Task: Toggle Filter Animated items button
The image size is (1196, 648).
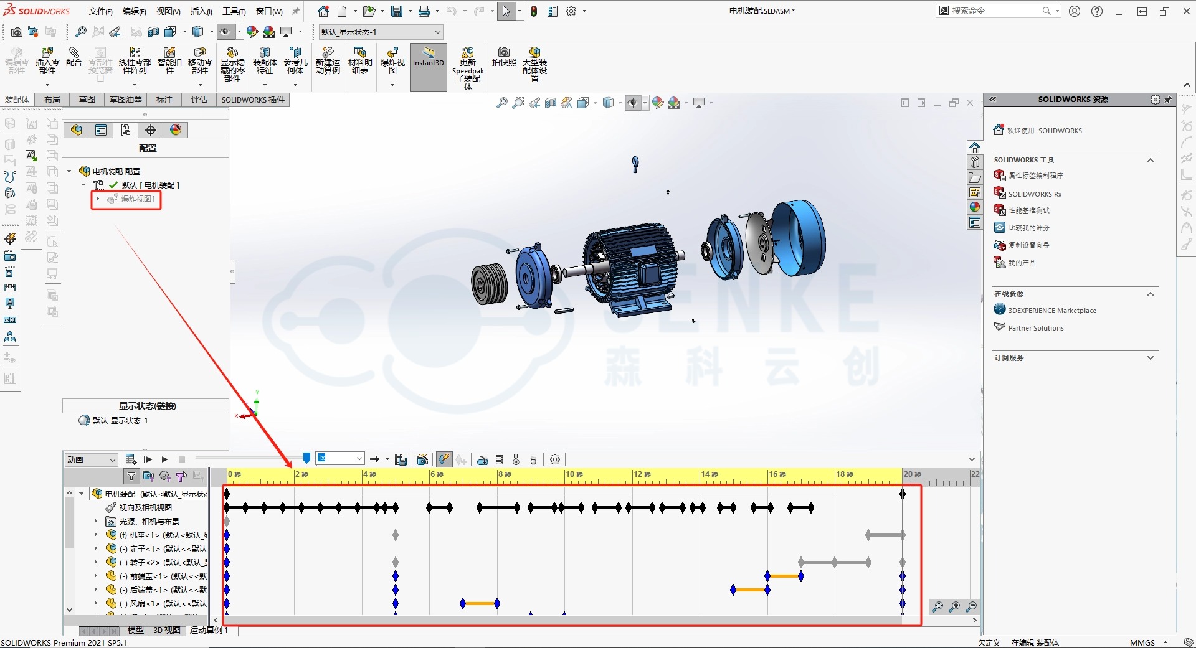Action: point(148,476)
